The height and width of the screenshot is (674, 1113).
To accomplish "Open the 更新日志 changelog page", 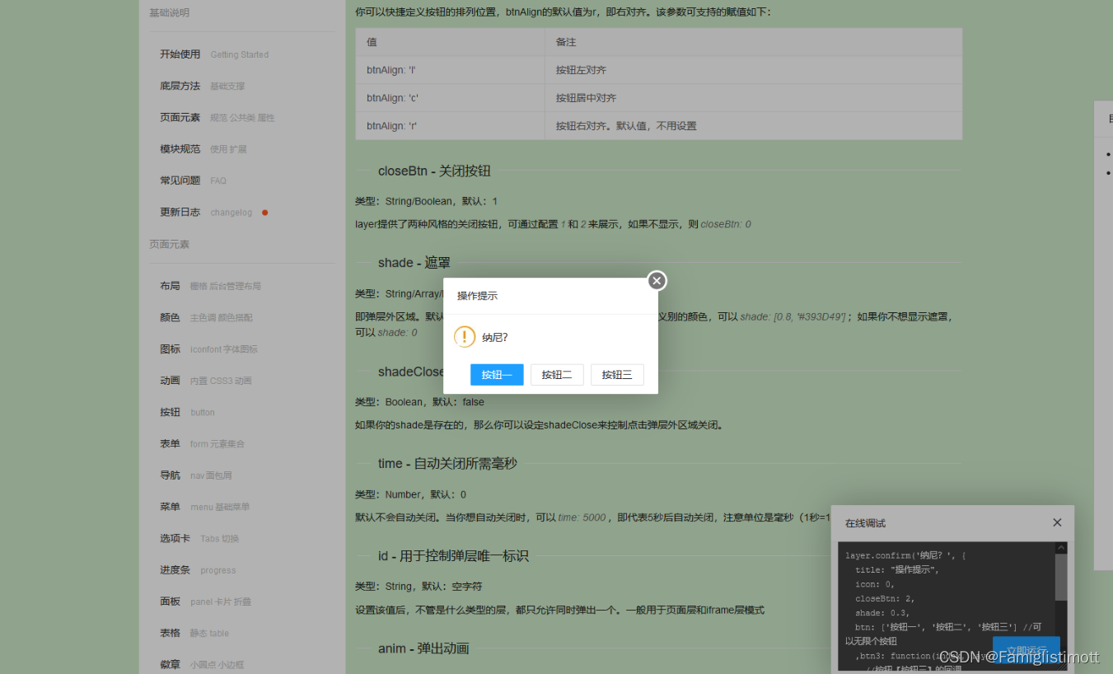I will [x=180, y=212].
